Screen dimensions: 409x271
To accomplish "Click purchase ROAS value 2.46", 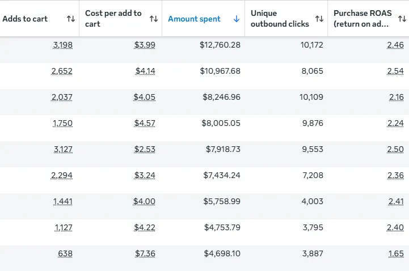I will point(395,45).
